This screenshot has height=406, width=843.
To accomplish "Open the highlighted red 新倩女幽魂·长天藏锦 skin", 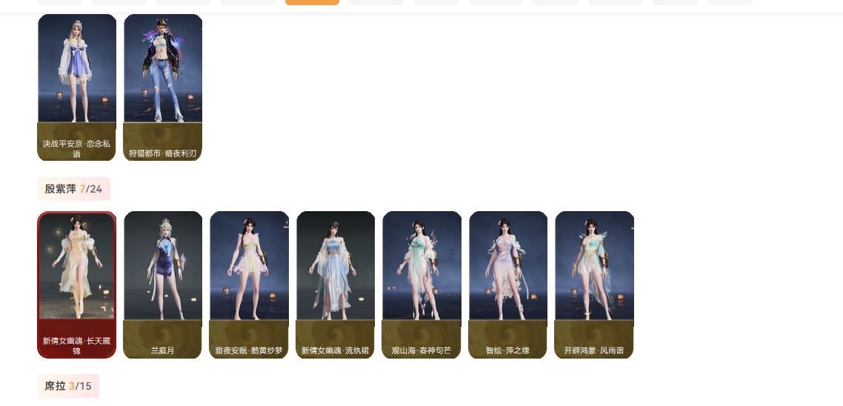I will click(x=76, y=284).
